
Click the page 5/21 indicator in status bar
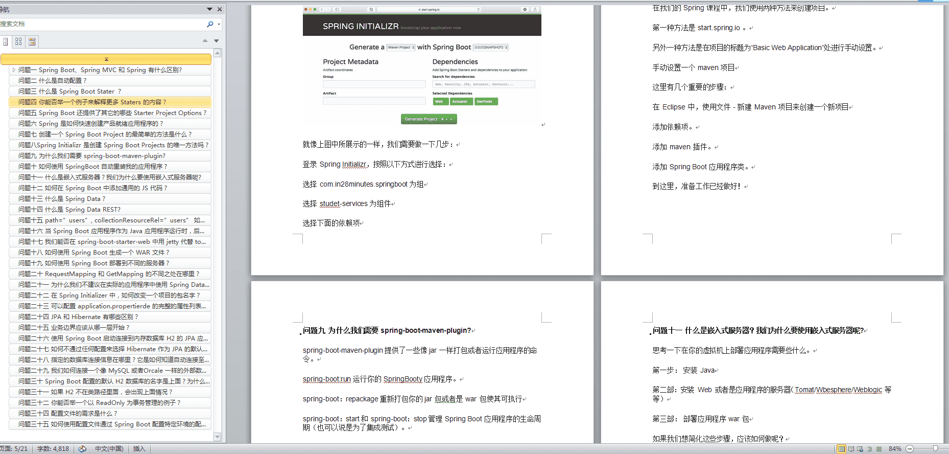click(x=14, y=449)
